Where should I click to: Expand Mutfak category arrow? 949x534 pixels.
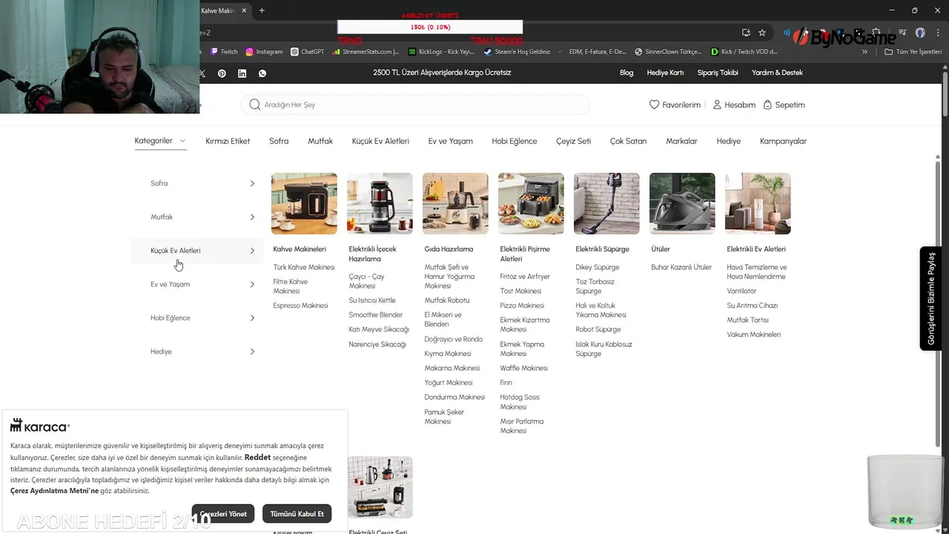point(252,217)
